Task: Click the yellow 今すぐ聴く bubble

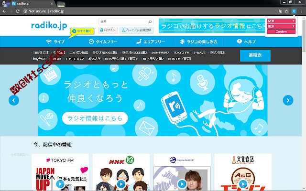Action: (82, 31)
